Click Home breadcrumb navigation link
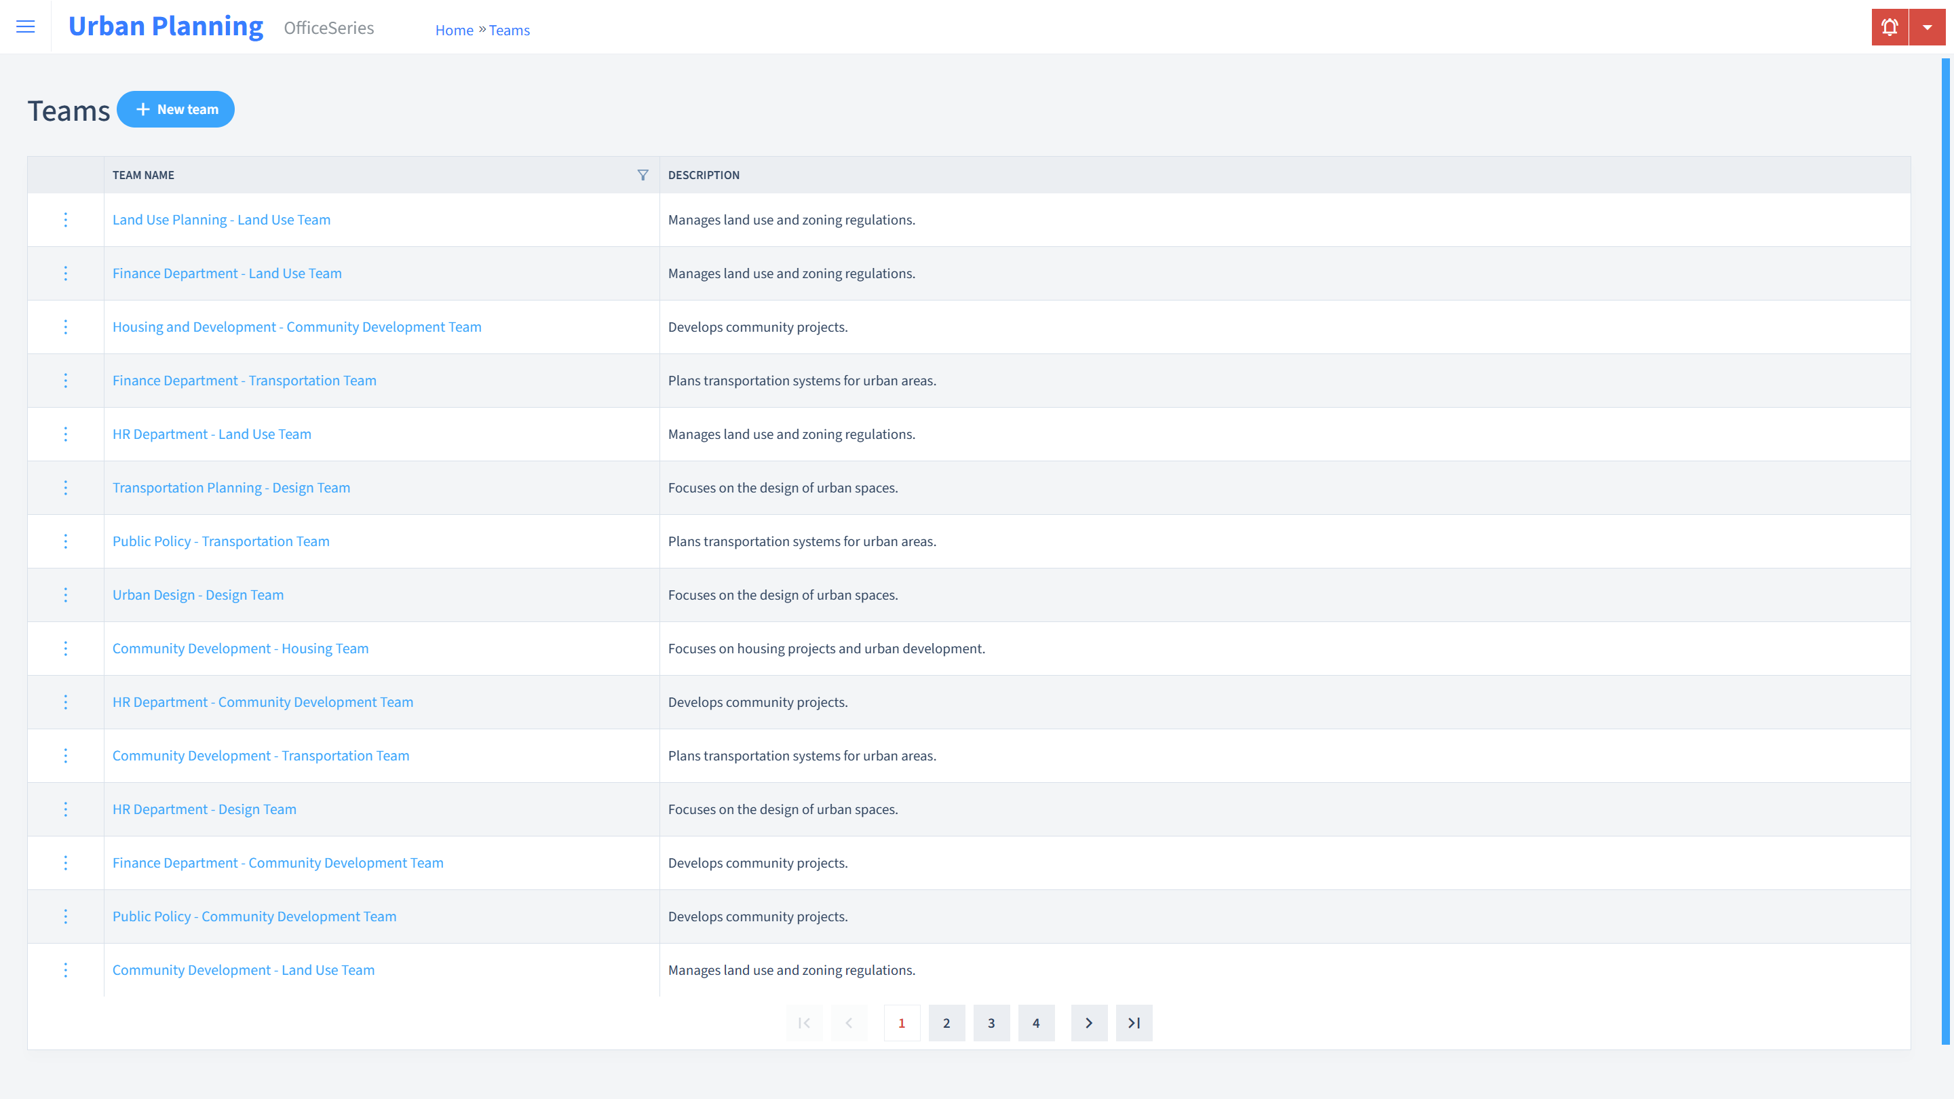Image resolution: width=1954 pixels, height=1099 pixels. pyautogui.click(x=454, y=30)
